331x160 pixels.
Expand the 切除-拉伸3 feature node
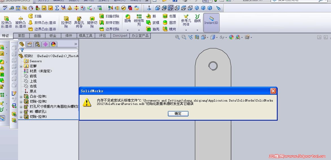(21, 117)
